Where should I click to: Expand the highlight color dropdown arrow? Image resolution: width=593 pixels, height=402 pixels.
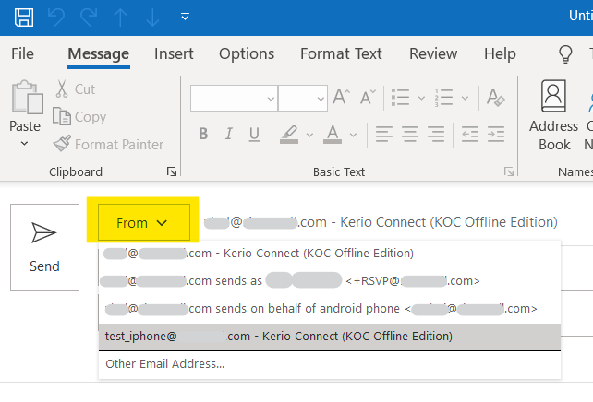click(309, 135)
